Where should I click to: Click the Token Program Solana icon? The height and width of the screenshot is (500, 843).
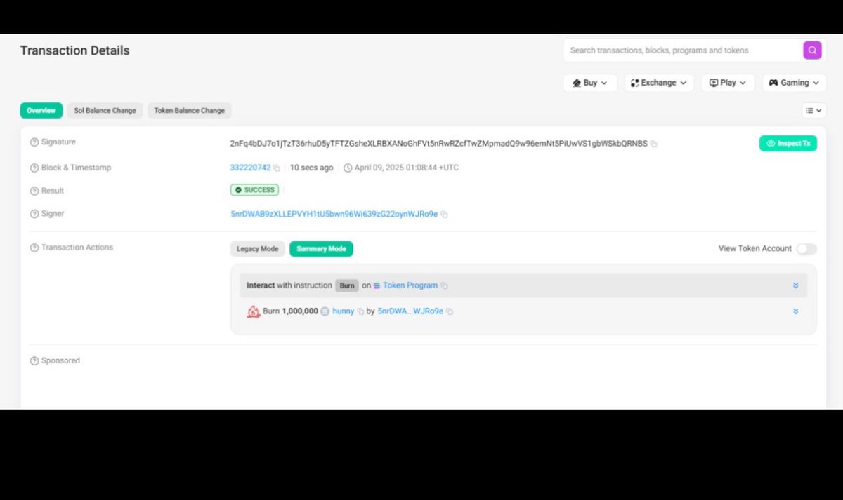377,285
